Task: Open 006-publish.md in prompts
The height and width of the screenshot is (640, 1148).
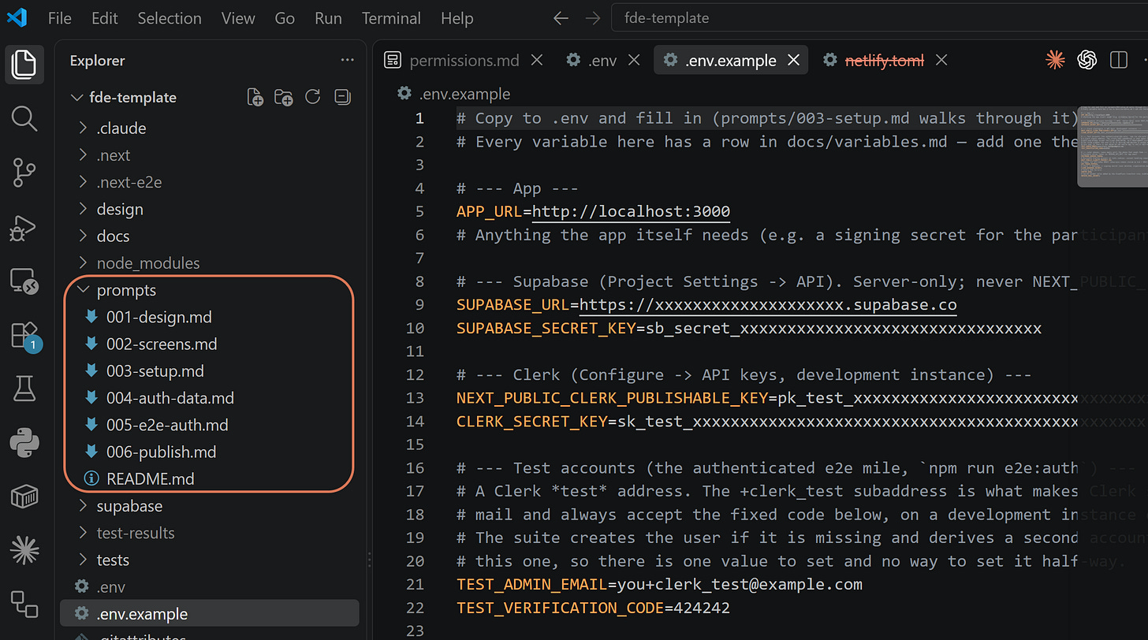Action: click(x=161, y=452)
